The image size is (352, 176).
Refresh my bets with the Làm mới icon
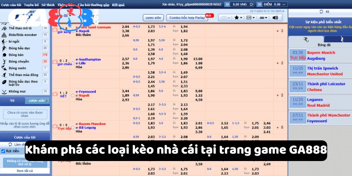point(10,144)
